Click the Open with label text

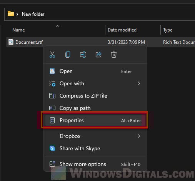click(72, 84)
